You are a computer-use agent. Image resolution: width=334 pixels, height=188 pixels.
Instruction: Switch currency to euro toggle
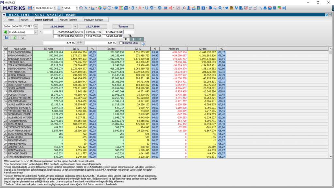[140, 39]
